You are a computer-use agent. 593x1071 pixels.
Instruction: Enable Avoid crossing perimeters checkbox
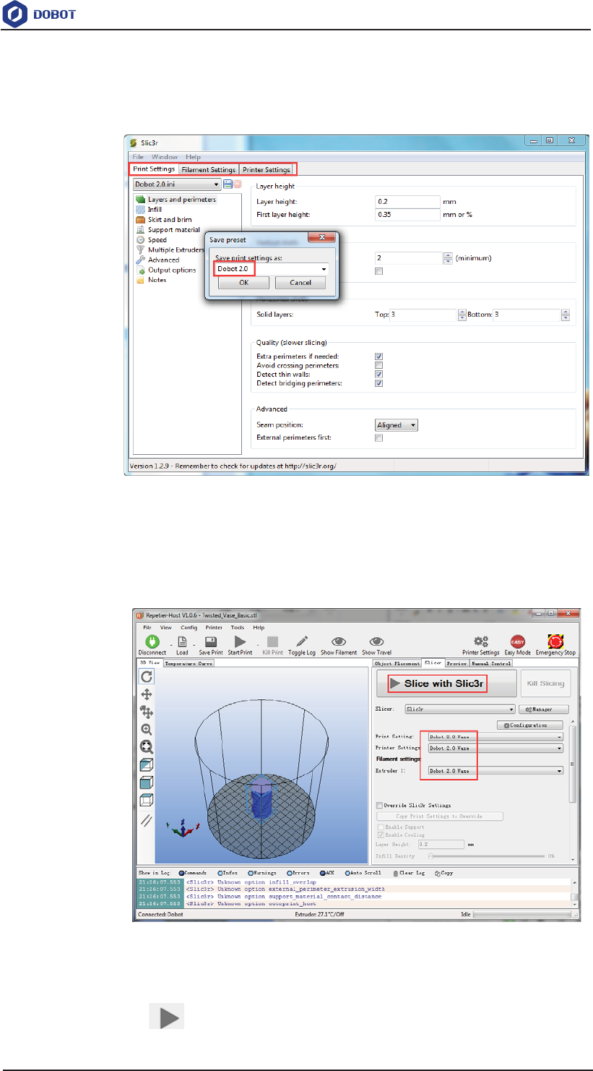[378, 366]
